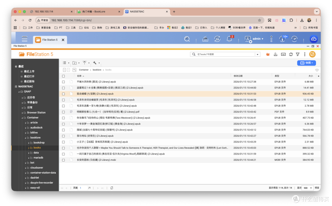
Task: Bookmark this page with the star icon
Action: pos(259,20)
